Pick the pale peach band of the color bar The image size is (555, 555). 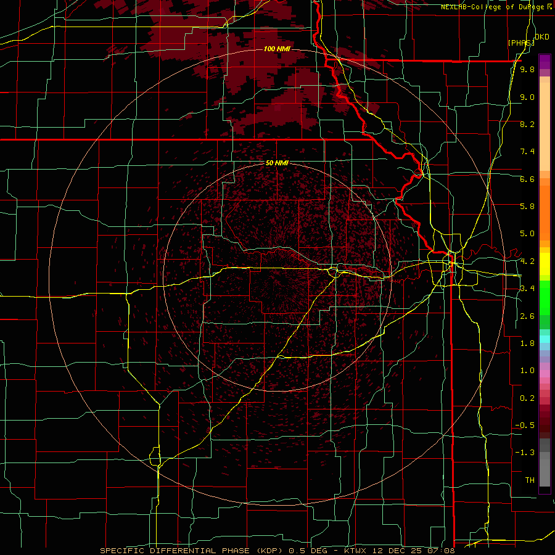pos(545,126)
